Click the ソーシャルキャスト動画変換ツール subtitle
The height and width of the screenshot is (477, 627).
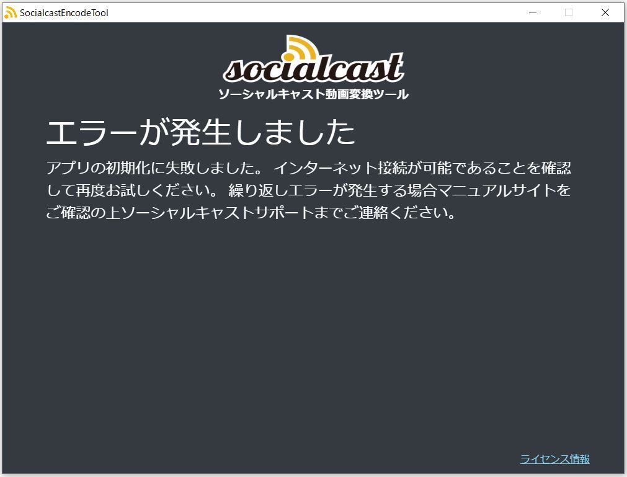[x=314, y=94]
